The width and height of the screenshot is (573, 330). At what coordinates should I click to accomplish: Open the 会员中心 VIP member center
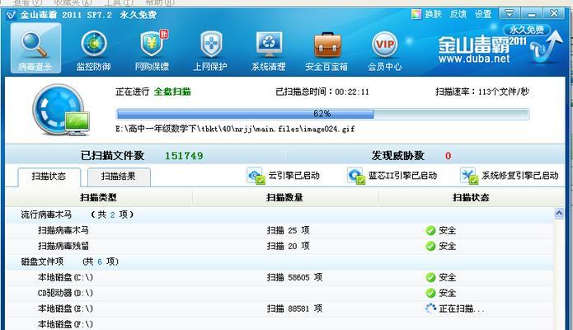pos(385,50)
